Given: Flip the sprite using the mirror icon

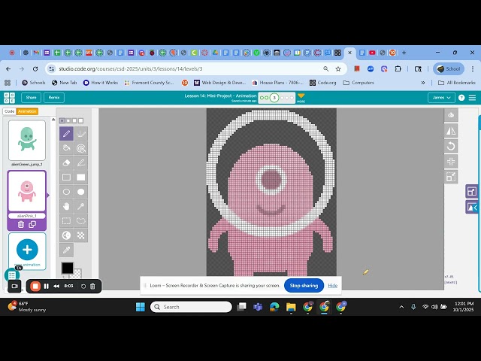Looking at the screenshot, I should (x=451, y=131).
